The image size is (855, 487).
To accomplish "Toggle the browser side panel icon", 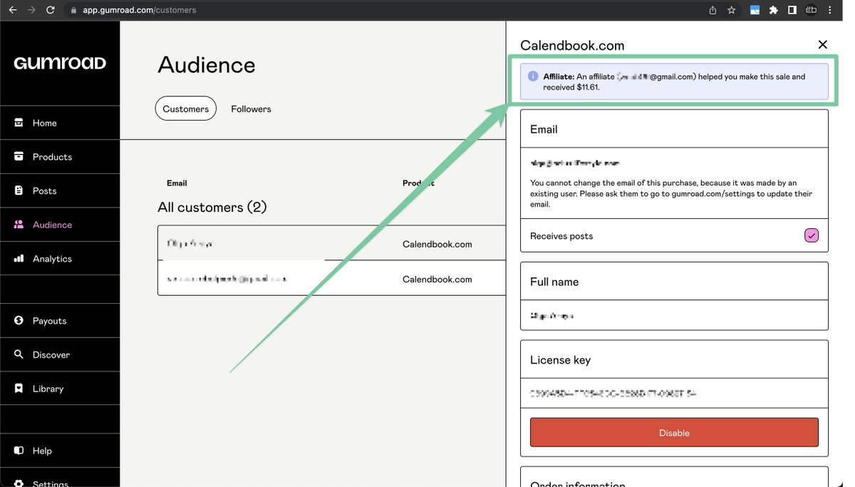I will tap(792, 10).
